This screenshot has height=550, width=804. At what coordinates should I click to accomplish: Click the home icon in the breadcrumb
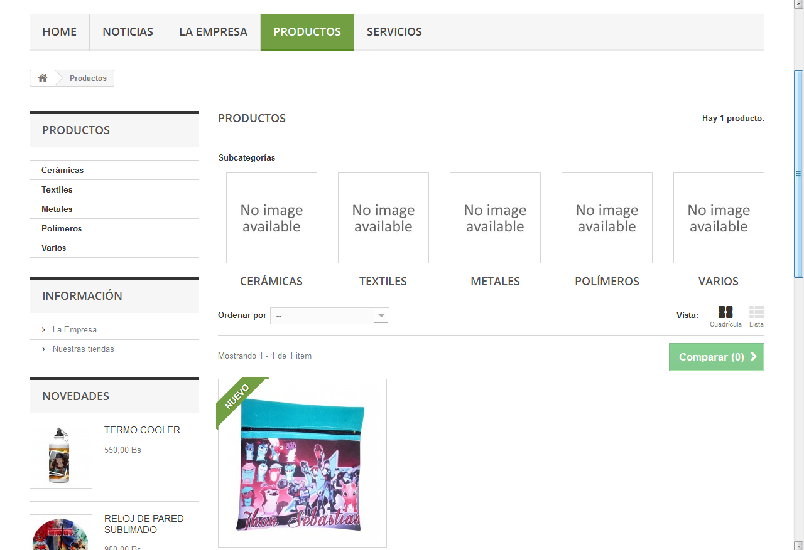click(43, 78)
